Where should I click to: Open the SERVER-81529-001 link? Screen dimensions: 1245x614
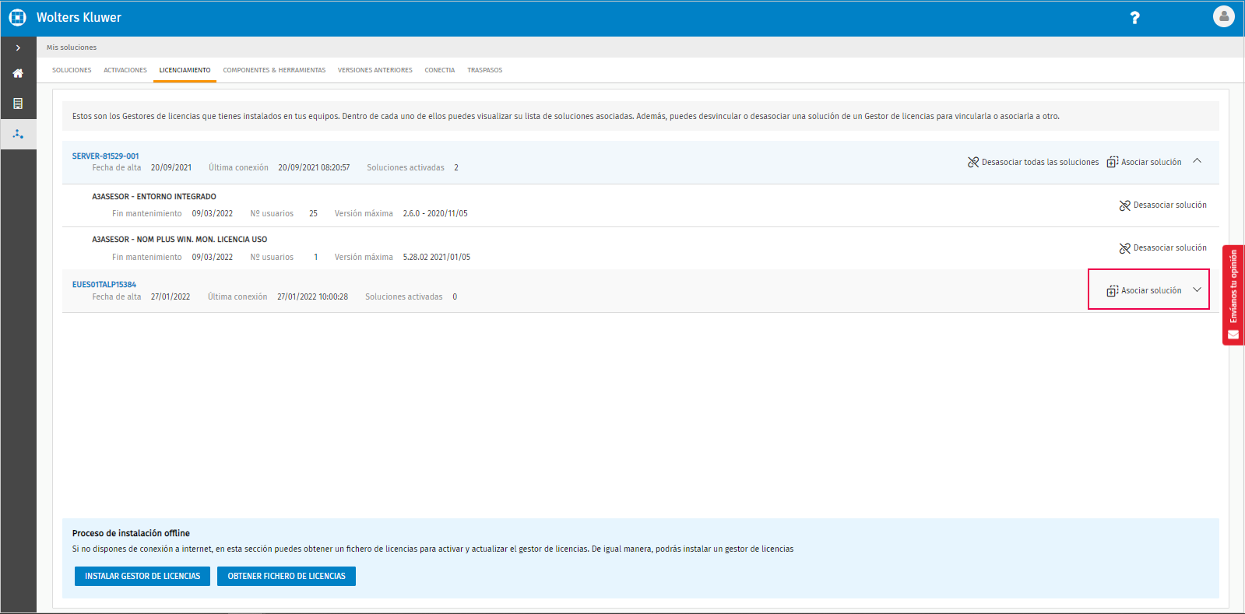(x=105, y=156)
